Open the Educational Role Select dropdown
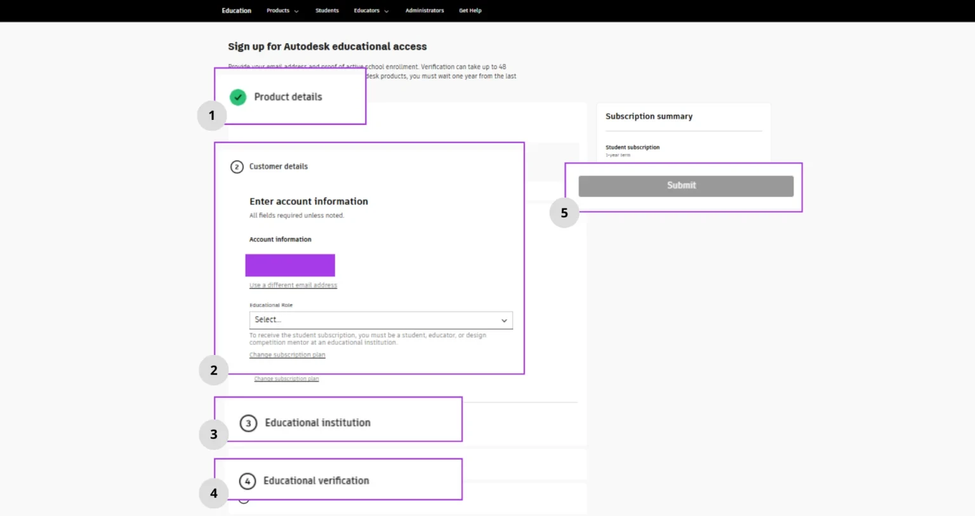 (x=381, y=320)
